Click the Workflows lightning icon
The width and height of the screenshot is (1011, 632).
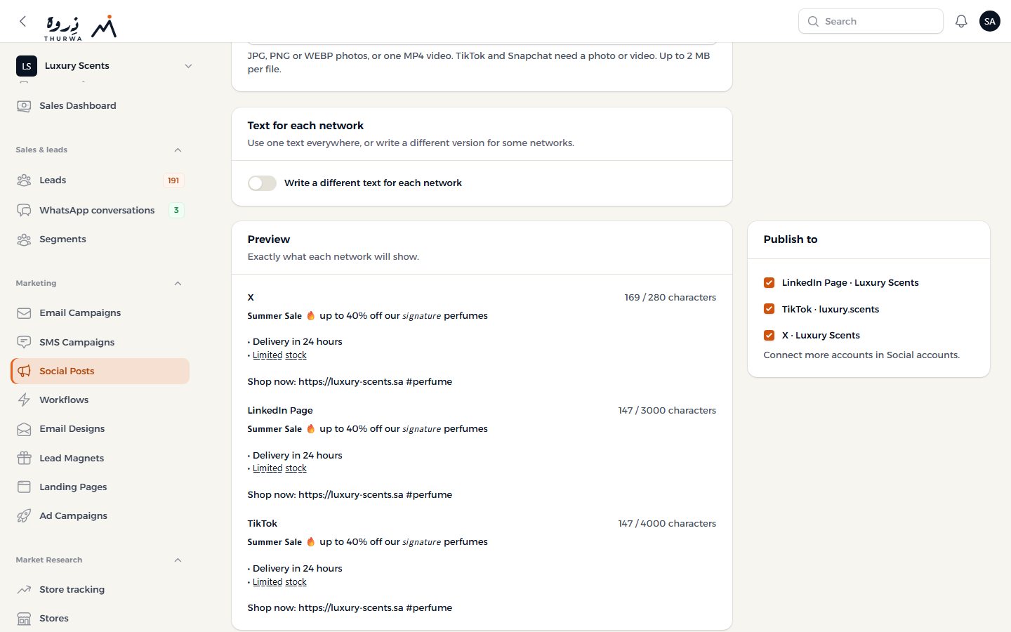[24, 400]
